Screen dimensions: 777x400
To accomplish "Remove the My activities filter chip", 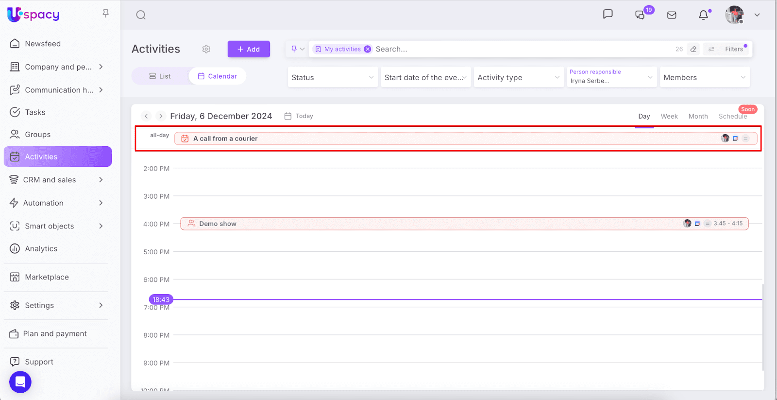I will click(x=368, y=49).
